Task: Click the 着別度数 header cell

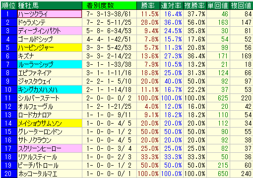Action: pyautogui.click(x=109, y=5)
